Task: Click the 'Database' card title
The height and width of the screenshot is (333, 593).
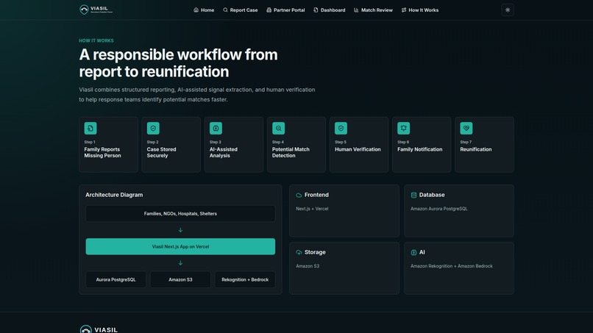Action: pyautogui.click(x=432, y=195)
